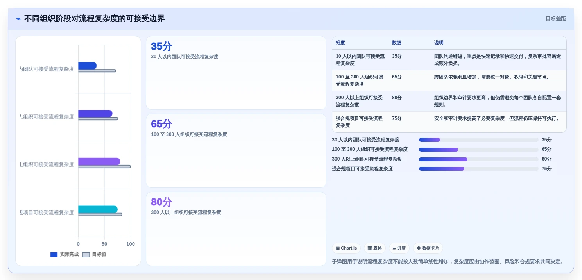Click the lightning icon beside the title

[x=18, y=19]
